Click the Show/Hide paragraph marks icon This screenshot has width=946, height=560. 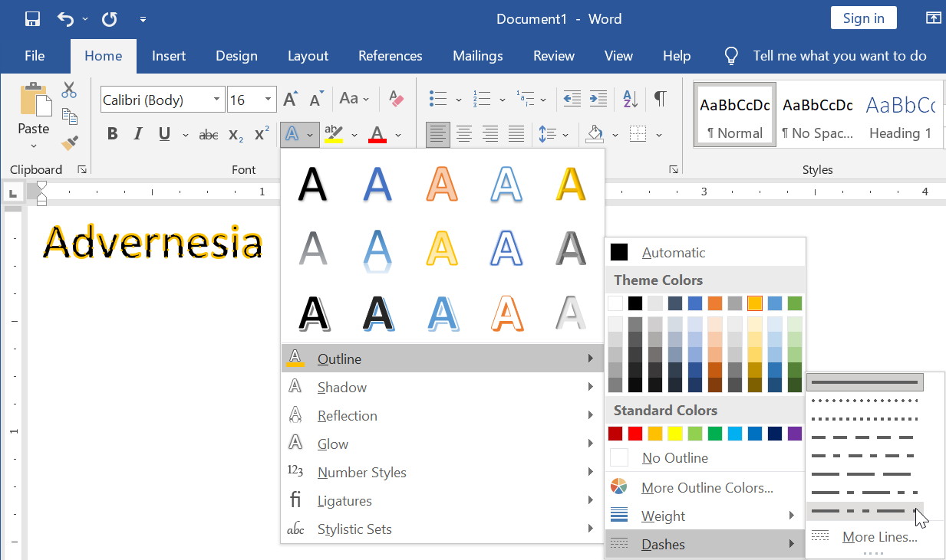click(660, 99)
